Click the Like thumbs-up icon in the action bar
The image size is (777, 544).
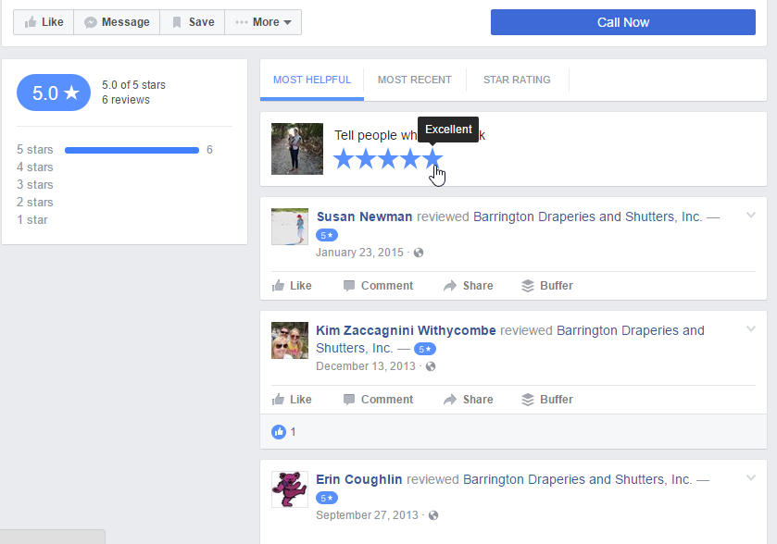[32, 22]
